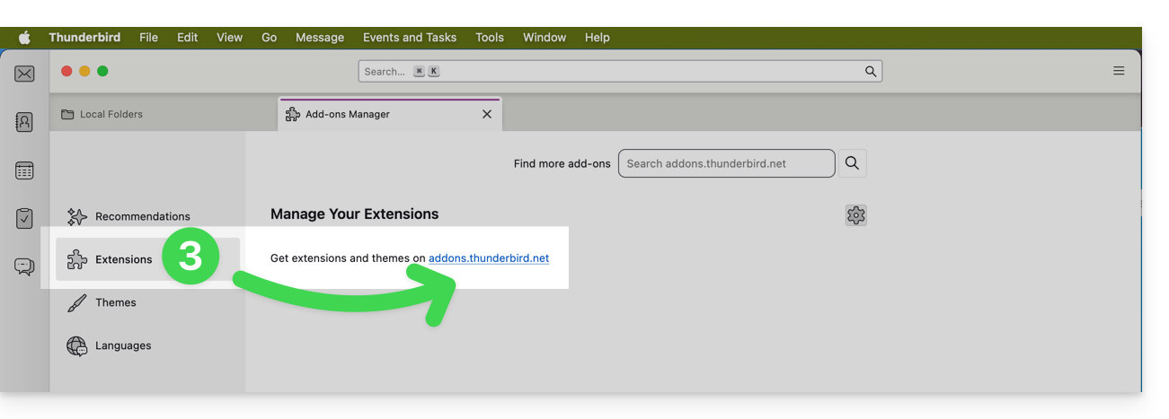
Task: Open the Tasks space icon
Action: tap(24, 218)
